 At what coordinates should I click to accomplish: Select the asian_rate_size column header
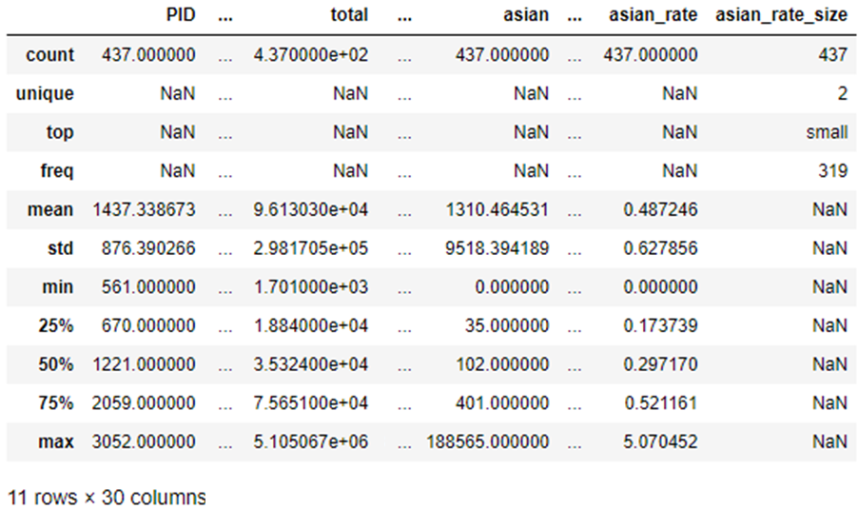click(781, 15)
